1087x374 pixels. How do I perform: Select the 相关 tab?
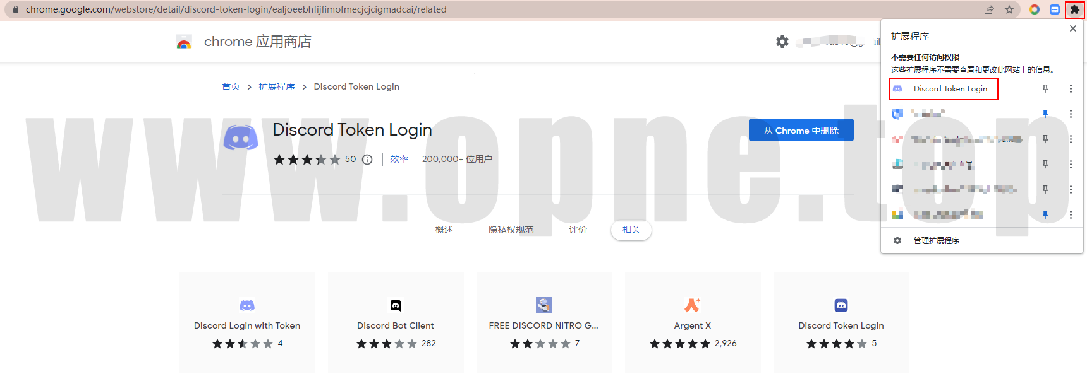click(631, 230)
